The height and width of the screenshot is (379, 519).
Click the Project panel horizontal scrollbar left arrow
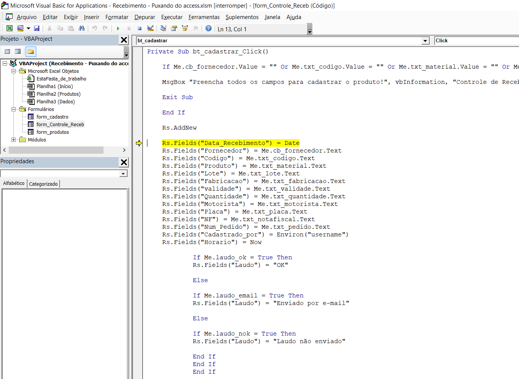click(x=5, y=150)
